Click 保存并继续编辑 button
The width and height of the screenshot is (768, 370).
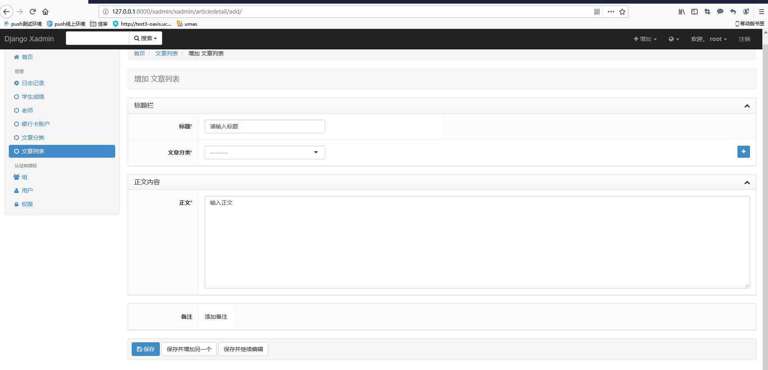(243, 349)
